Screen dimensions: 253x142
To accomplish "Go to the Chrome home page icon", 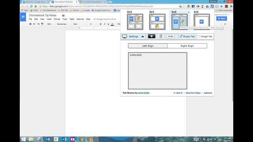I will 36,6.
